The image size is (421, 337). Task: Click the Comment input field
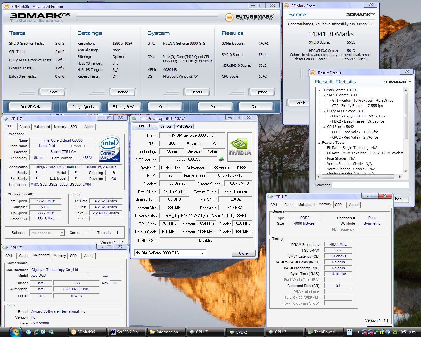click(x=370, y=185)
